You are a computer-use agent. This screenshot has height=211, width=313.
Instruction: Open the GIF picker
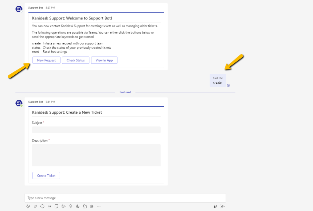click(49, 206)
